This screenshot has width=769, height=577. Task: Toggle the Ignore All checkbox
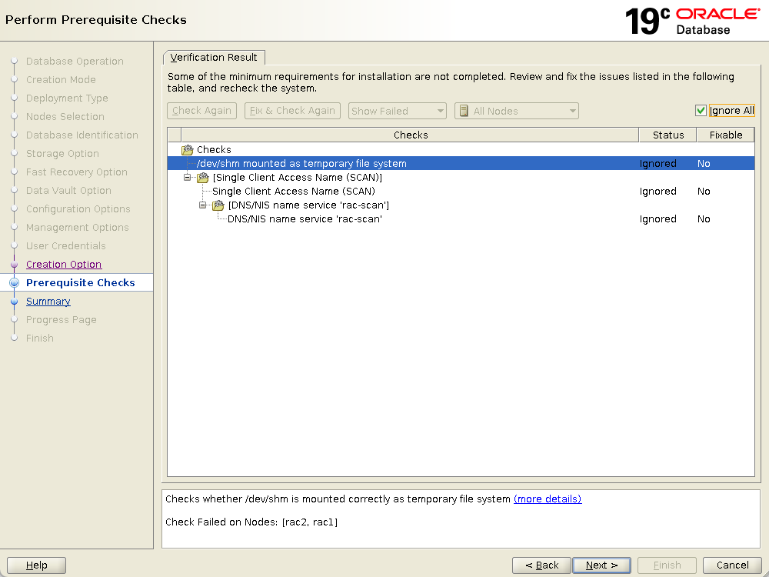[x=701, y=111]
